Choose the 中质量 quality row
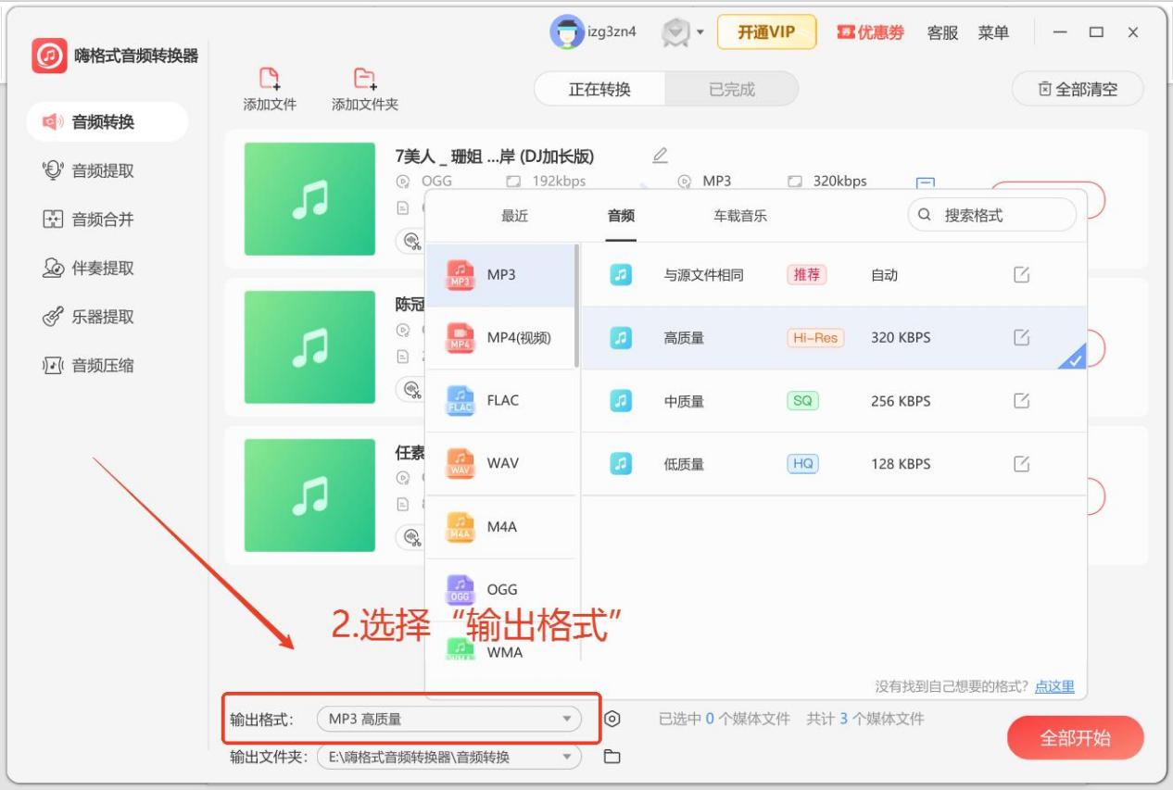 coord(834,401)
